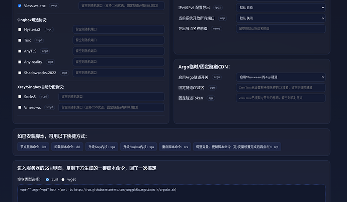Focus the 导出节点名称前缀 input field
347x202 pixels.
tap(281, 29)
